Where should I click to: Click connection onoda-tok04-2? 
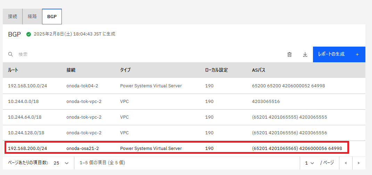point(82,86)
